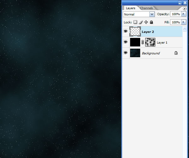The height and width of the screenshot is (158, 189).
Task: Toggle lock transparent pixels
Action: coord(135,22)
